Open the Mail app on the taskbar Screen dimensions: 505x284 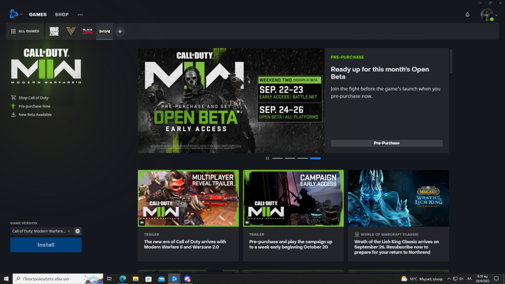coord(161,279)
